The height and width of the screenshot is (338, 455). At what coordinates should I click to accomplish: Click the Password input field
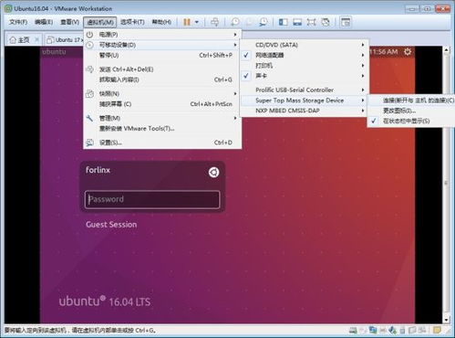pyautogui.click(x=152, y=199)
